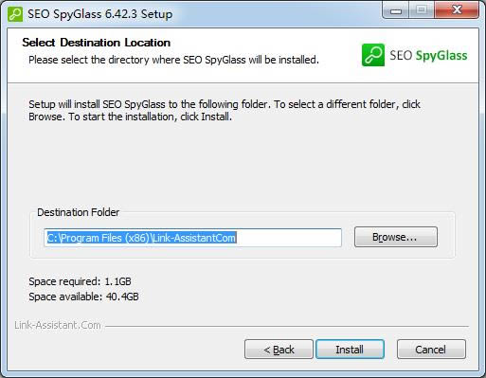Click the Browse... button

(396, 237)
